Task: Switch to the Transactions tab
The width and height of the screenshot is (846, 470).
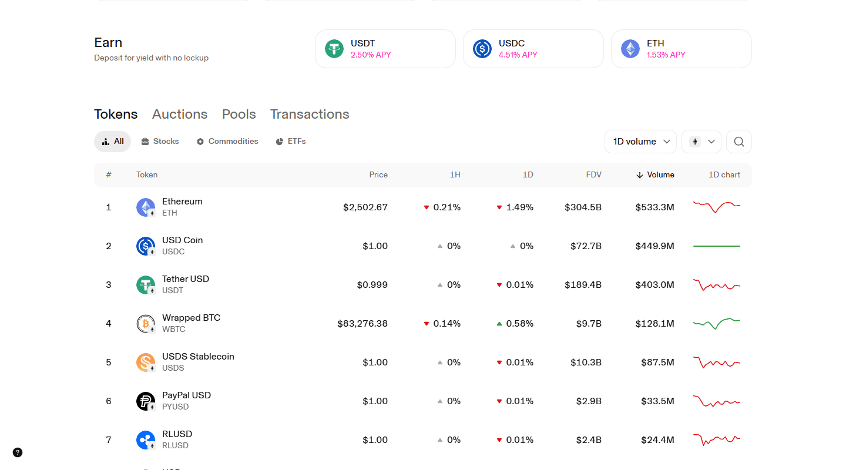Action: 310,114
